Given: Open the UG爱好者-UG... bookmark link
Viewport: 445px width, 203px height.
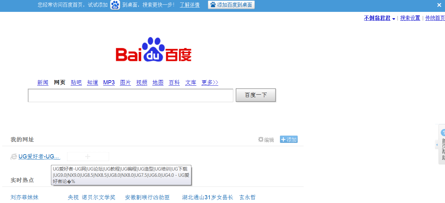Looking at the screenshot, I should tap(39, 156).
